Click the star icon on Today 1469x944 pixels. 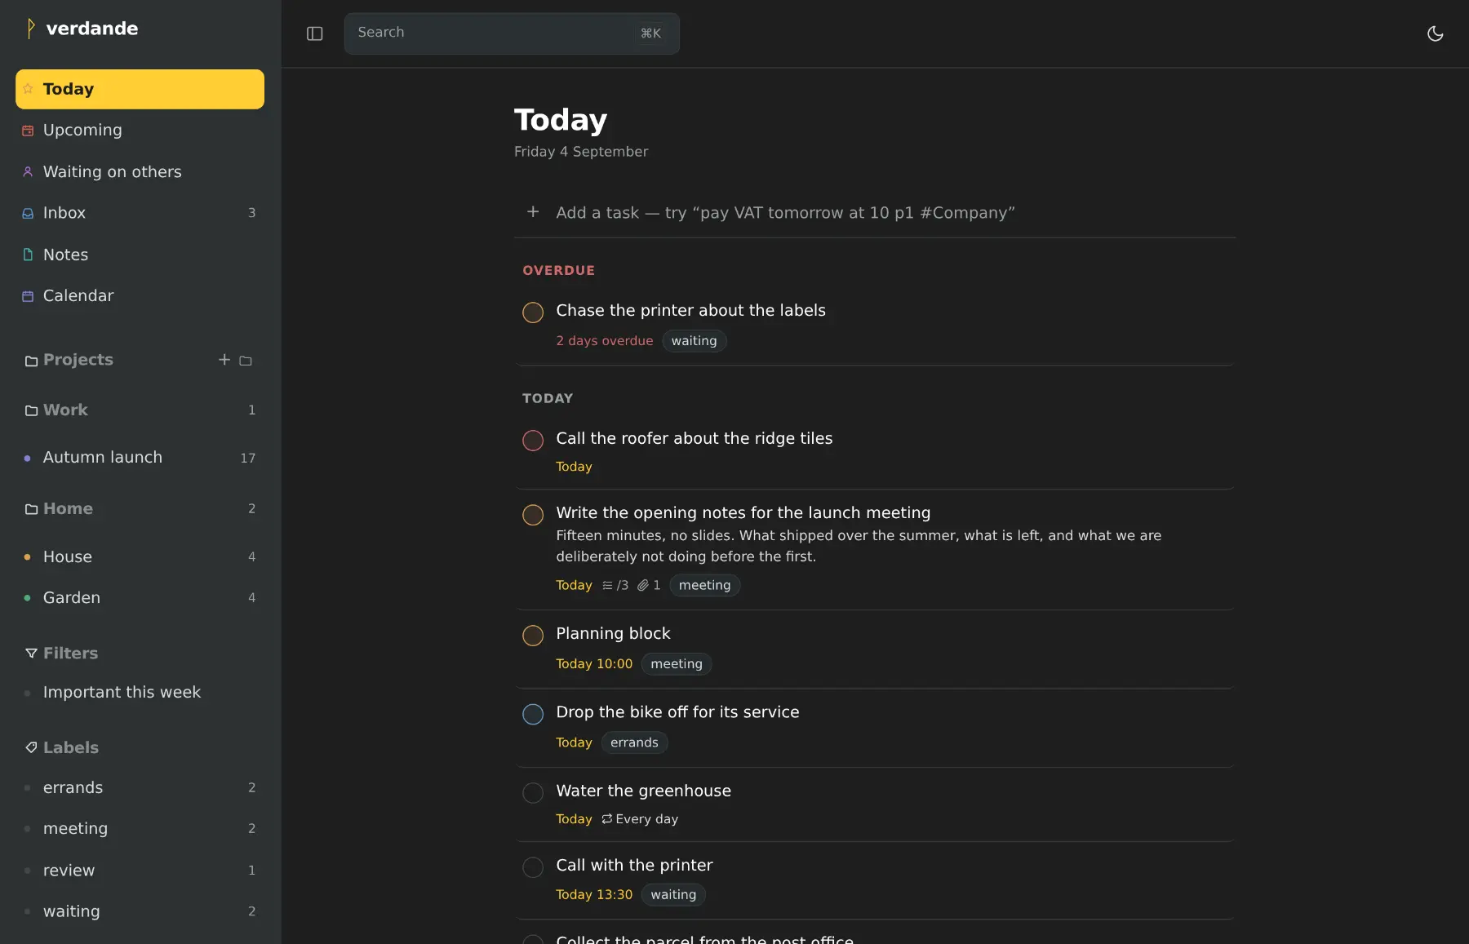pos(28,89)
